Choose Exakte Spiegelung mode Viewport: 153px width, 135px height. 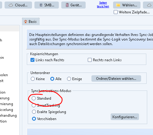34,112
